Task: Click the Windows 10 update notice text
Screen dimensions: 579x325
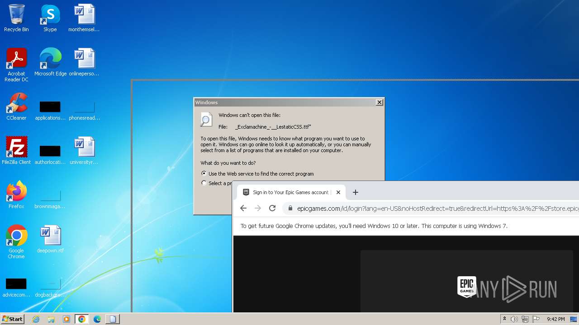Action: [374, 226]
